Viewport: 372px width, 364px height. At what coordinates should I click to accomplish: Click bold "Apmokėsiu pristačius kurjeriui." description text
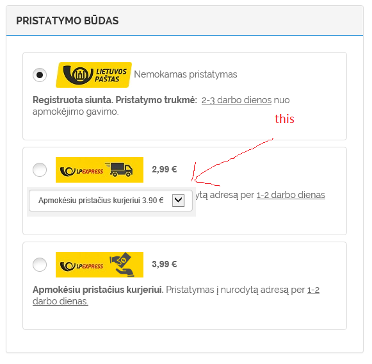pyautogui.click(x=98, y=290)
